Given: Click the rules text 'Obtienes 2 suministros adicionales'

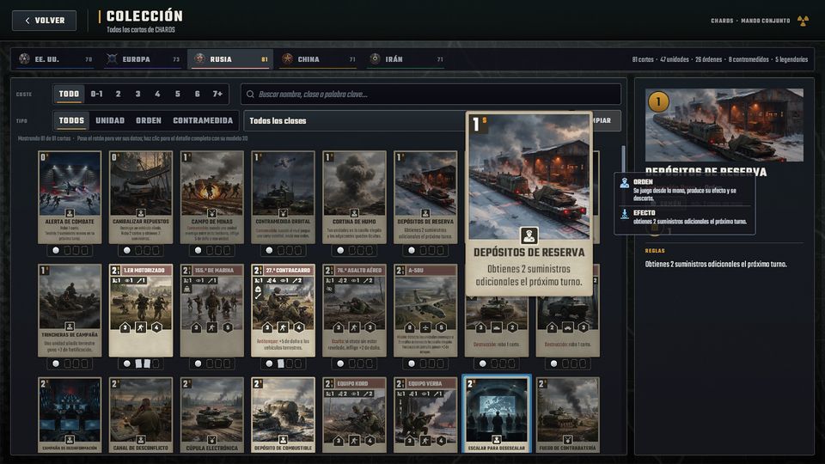Looking at the screenshot, I should pyautogui.click(x=716, y=264).
